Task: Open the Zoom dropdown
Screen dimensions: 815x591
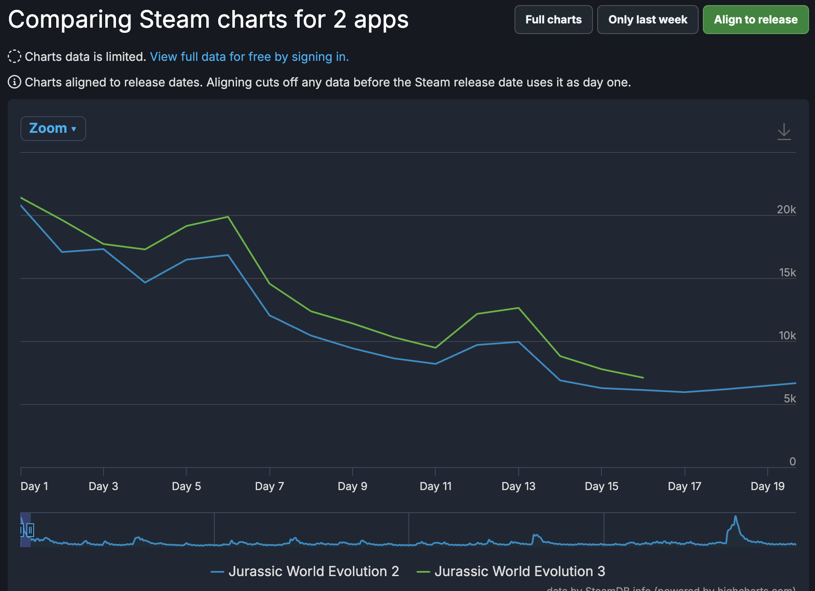Action: (53, 129)
